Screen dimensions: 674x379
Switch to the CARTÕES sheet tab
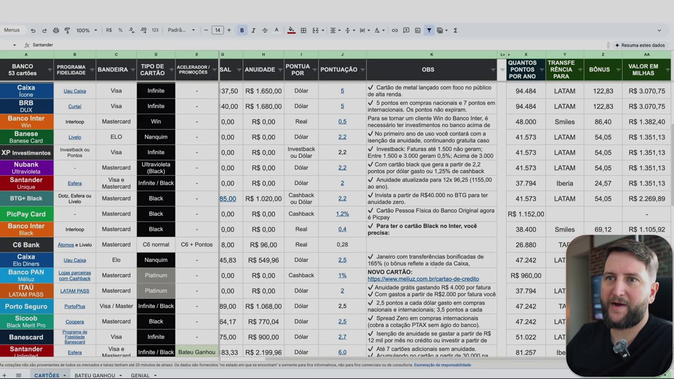[47, 375]
